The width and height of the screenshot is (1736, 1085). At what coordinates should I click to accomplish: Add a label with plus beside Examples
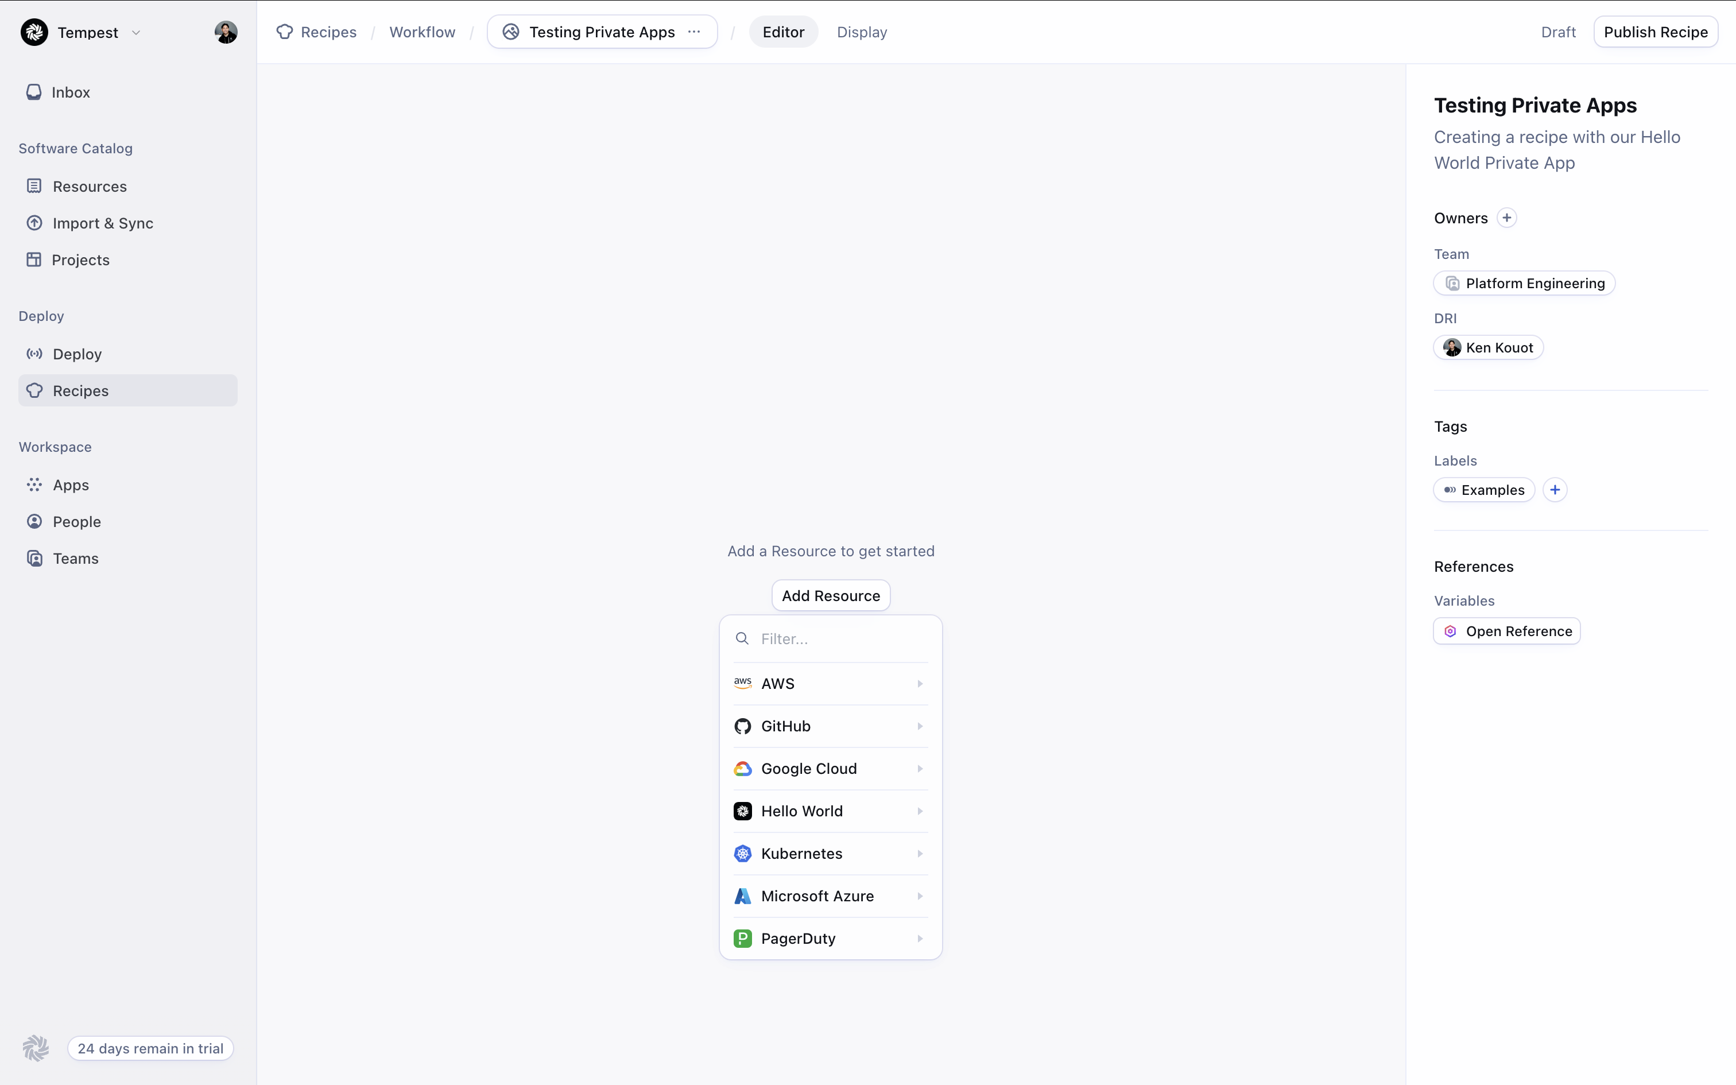(x=1555, y=490)
